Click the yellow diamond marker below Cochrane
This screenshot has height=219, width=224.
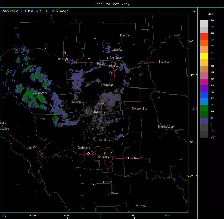(88, 153)
